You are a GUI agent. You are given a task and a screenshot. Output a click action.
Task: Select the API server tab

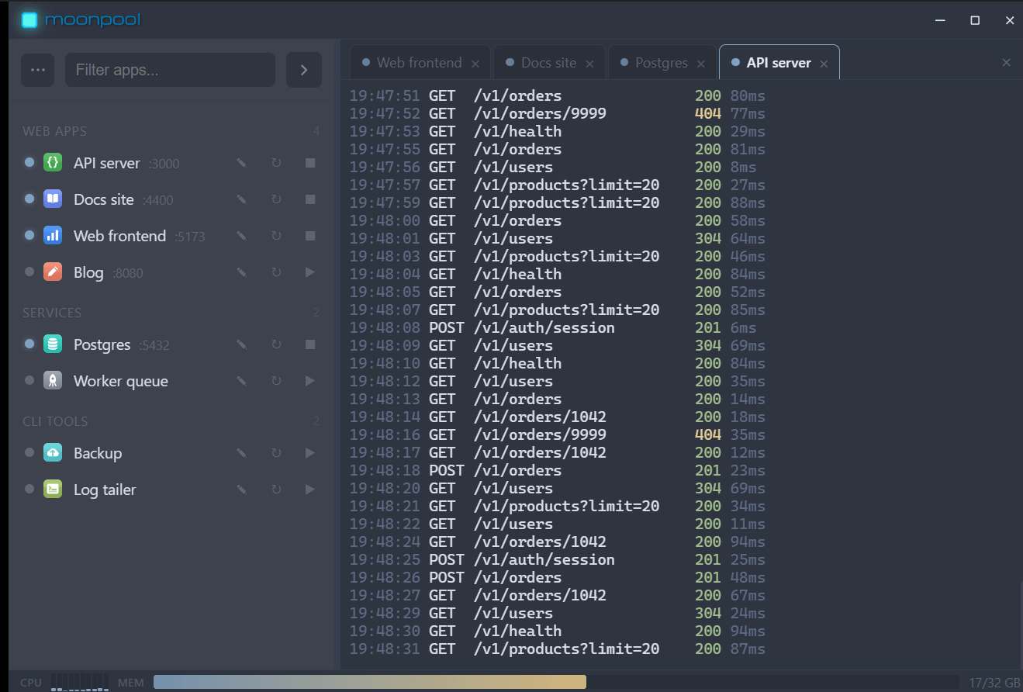coord(778,63)
